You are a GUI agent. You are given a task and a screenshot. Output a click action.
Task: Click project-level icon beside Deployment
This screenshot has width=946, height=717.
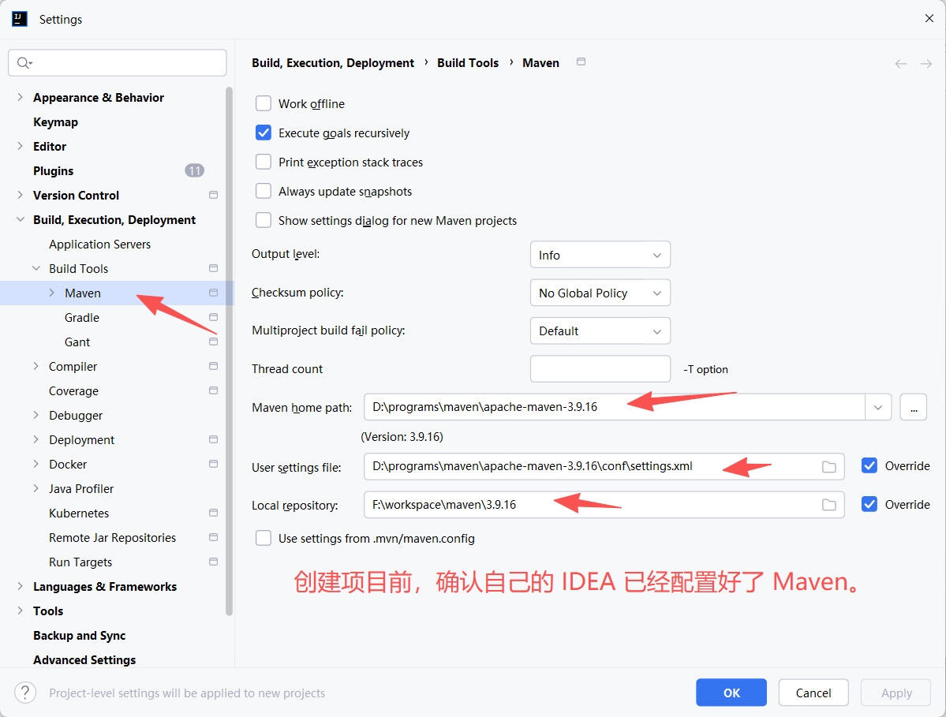[213, 439]
